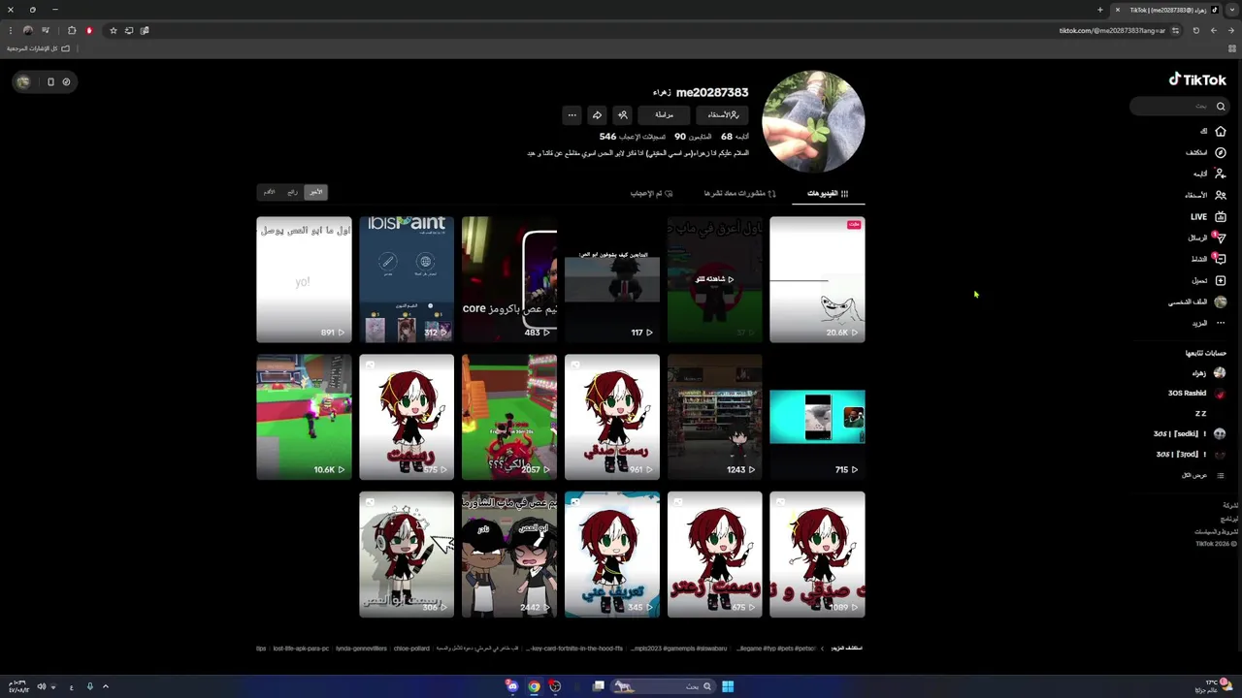This screenshot has width=1242, height=698.
Task: Open Chrome extensions puzzle icon
Action: coord(72,30)
